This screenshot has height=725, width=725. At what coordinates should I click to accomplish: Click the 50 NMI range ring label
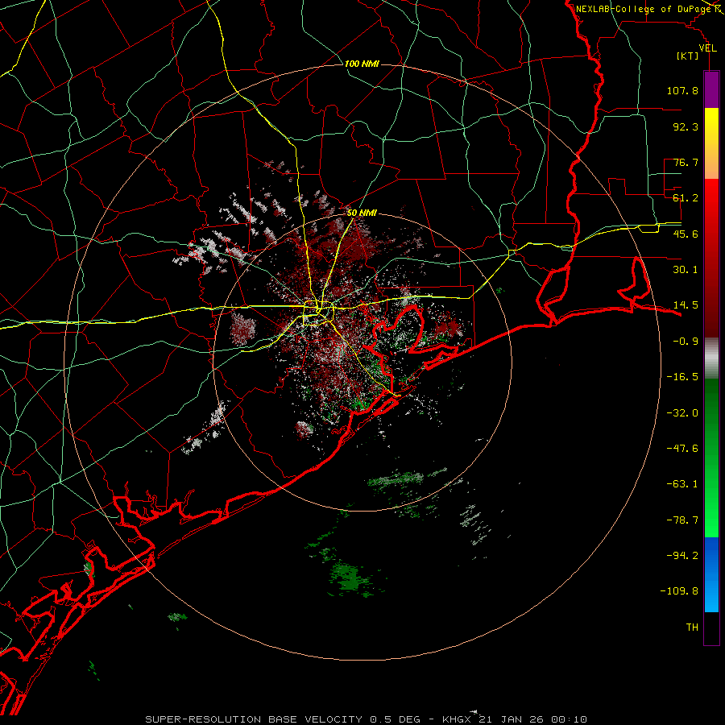point(362,213)
